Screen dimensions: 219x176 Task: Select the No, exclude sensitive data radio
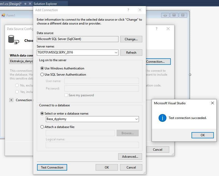pyautogui.click(x=17, y=85)
